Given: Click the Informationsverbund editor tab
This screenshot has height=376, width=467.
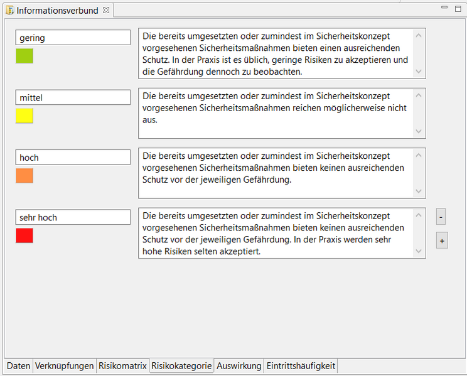Looking at the screenshot, I should [x=57, y=11].
